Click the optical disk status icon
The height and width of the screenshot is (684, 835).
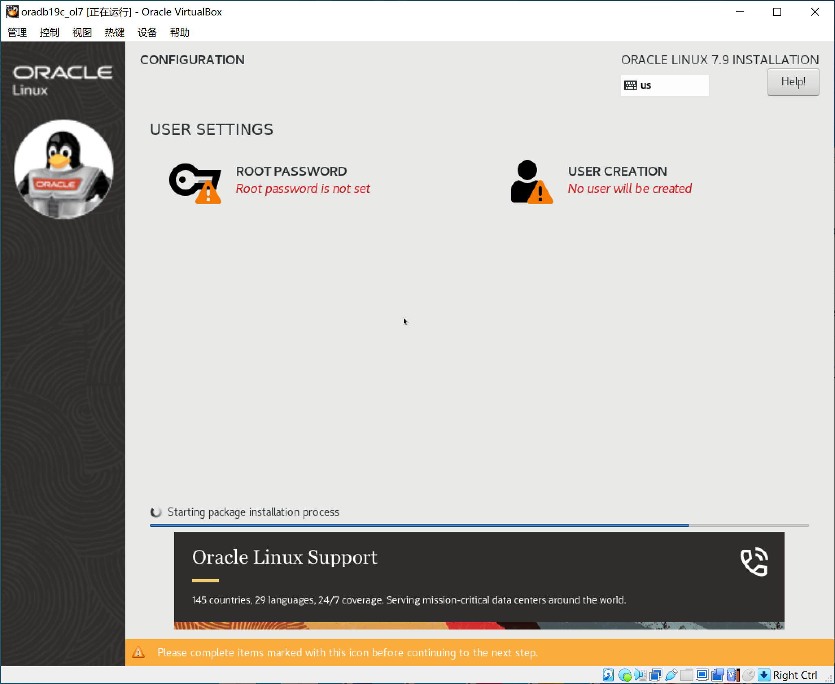[624, 675]
